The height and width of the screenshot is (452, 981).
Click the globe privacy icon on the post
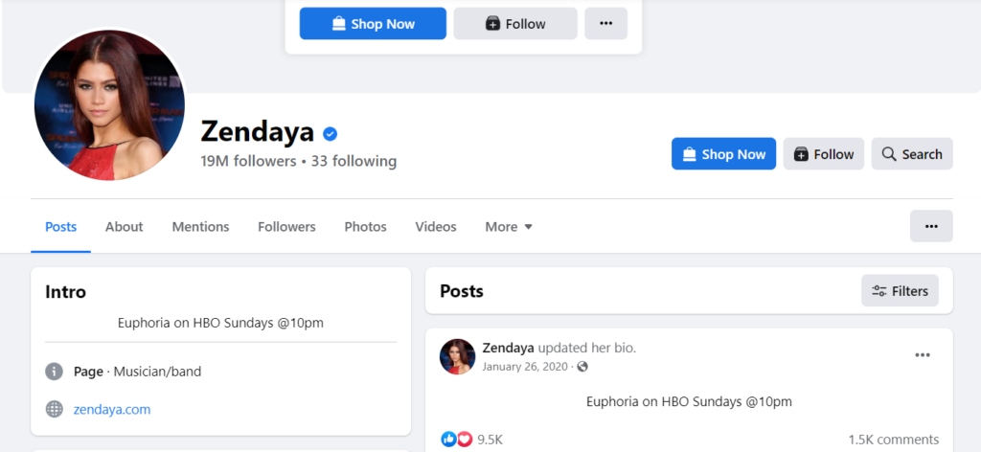(582, 367)
